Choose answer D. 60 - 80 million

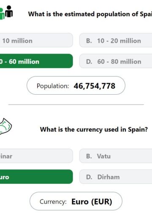click(116, 61)
